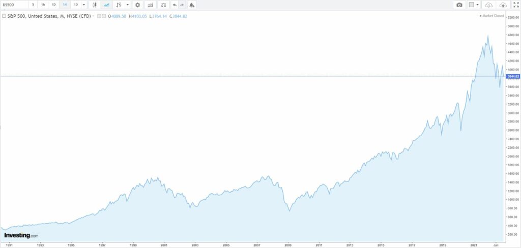Click the S&P 500 series title

pos(49,16)
